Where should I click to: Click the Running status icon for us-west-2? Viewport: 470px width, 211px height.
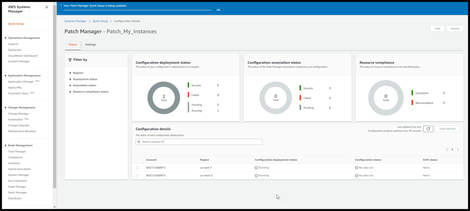(256, 175)
